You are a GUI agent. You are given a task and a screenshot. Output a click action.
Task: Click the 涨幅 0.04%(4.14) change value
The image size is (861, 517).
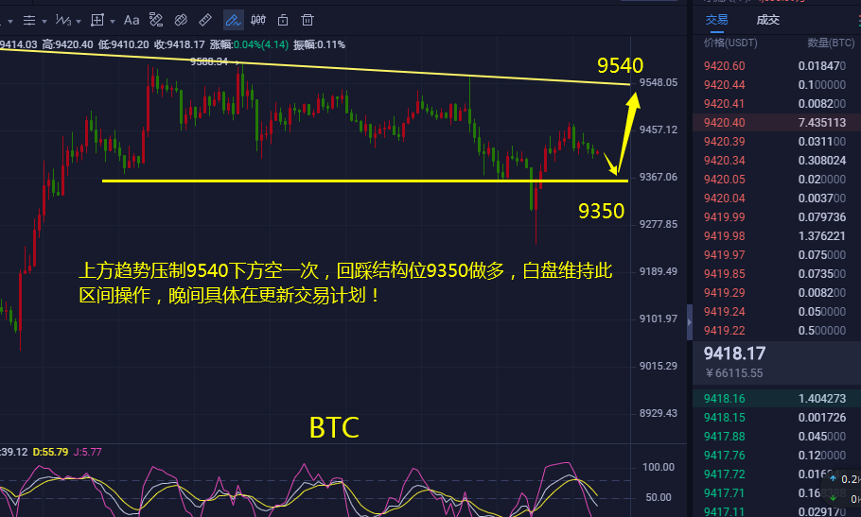[x=249, y=45]
